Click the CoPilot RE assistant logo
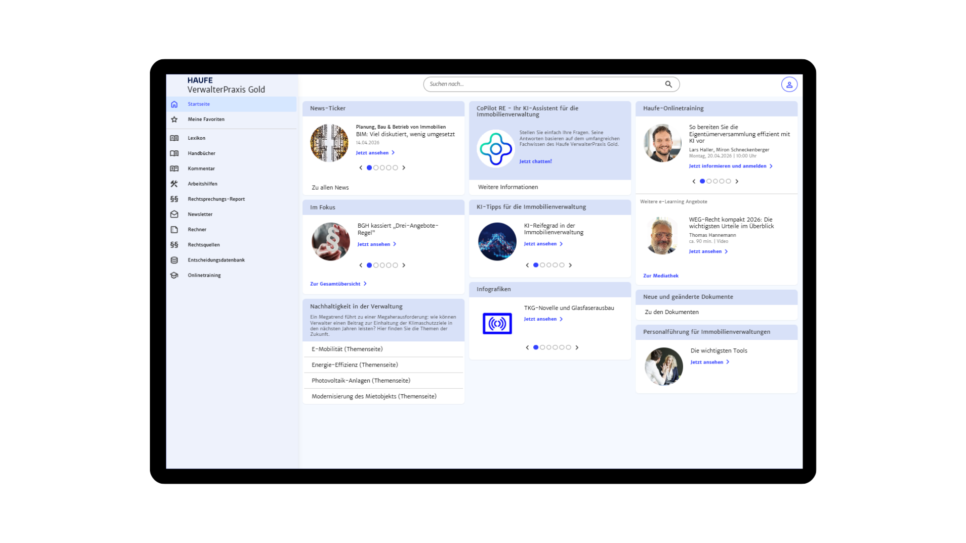The image size is (966, 543). (x=496, y=148)
